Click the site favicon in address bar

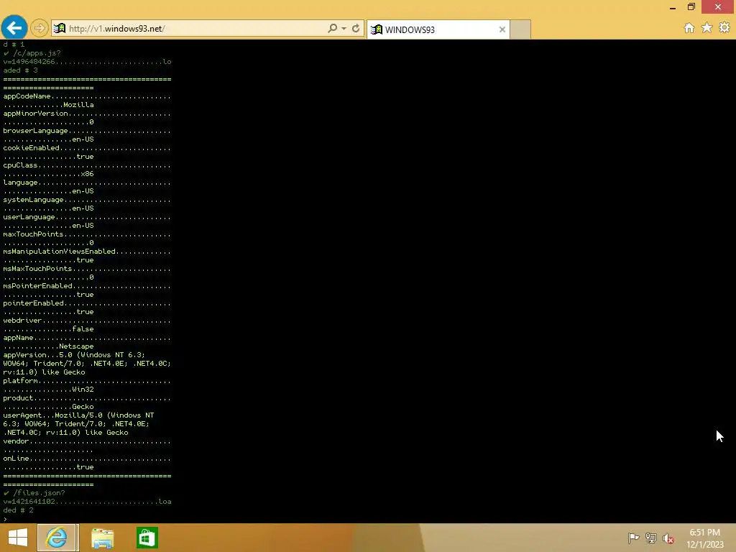(60, 29)
